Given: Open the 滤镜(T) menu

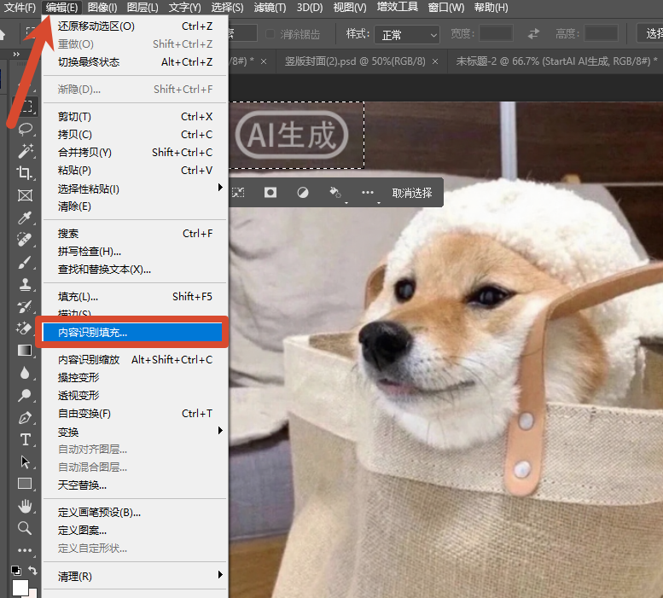Looking at the screenshot, I should coord(270,8).
